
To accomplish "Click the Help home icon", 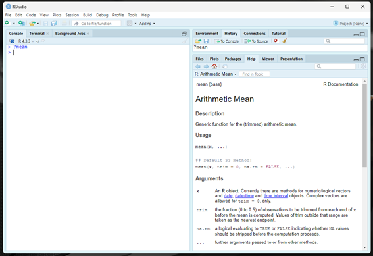I will [214, 66].
